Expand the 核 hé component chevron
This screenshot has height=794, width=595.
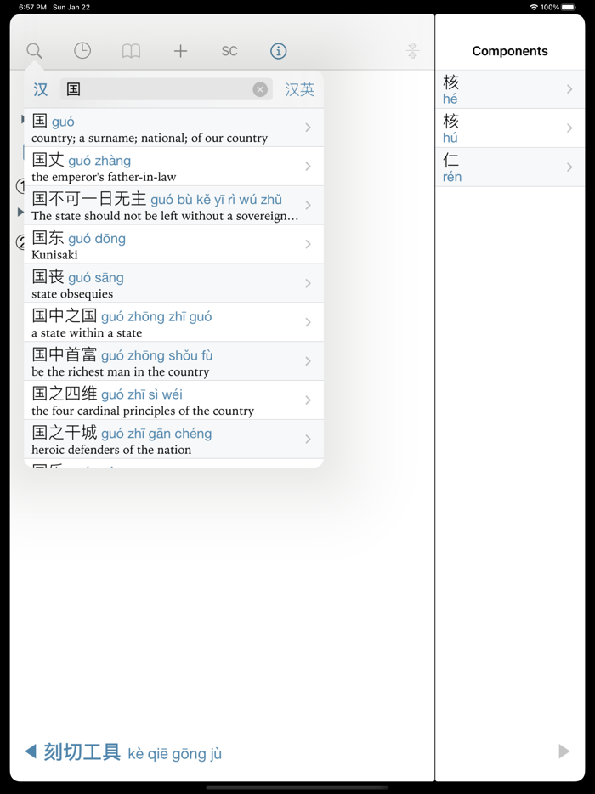coord(569,88)
